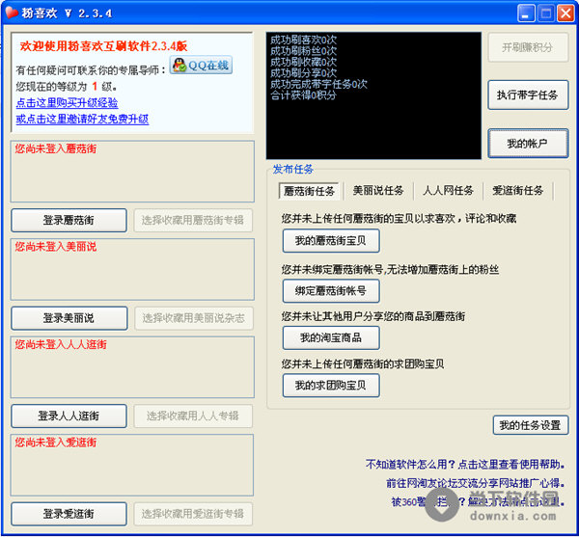
Task: Click the 点击这里购买升级经验 link
Action: point(67,103)
